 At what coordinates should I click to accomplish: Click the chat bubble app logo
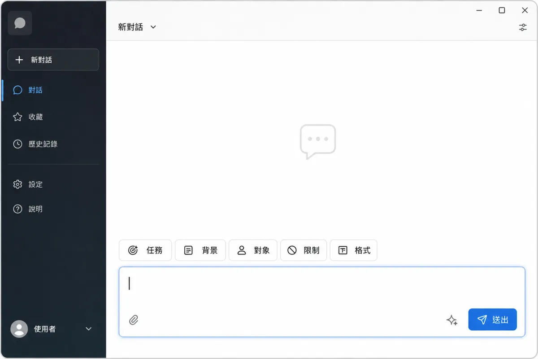[x=20, y=23]
